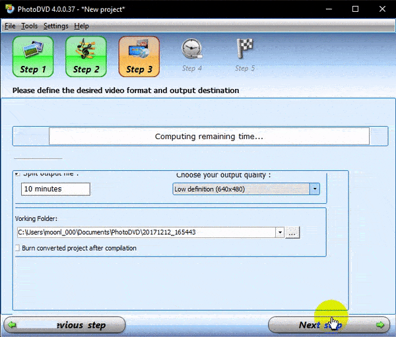Viewport: 396px width, 337px height.
Task: Click the 10 minutes split duration field
Action: point(55,189)
